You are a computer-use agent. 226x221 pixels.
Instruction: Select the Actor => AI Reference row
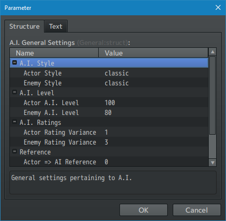coord(109,162)
